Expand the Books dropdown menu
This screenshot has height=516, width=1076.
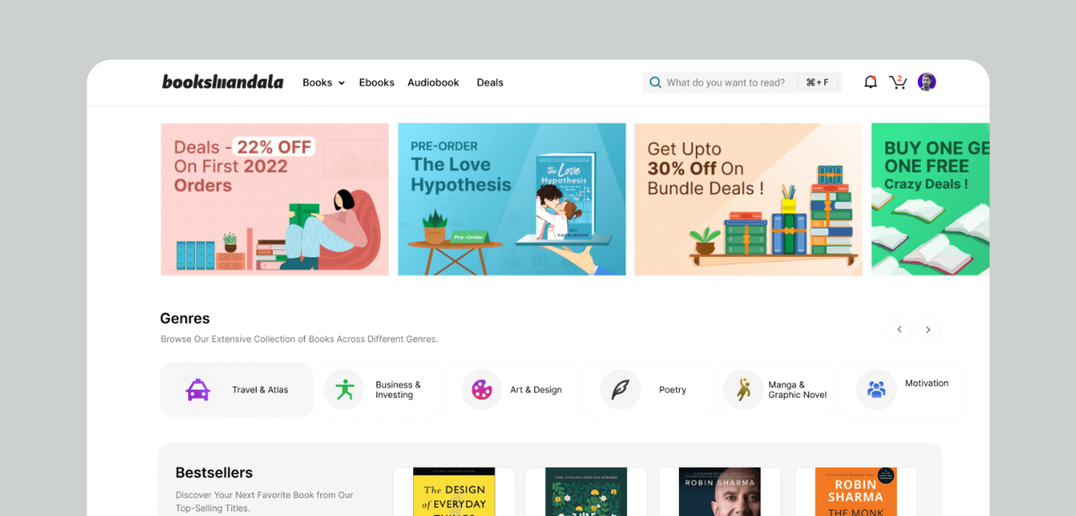323,83
